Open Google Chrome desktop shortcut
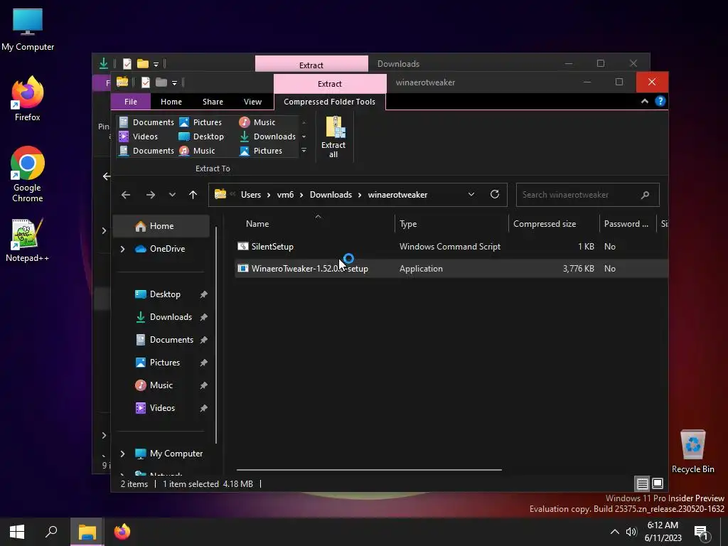 28,173
